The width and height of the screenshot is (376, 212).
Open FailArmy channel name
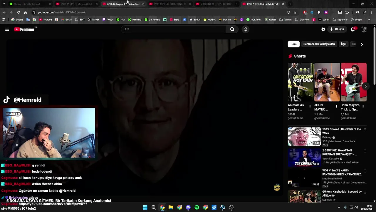coord(327,138)
